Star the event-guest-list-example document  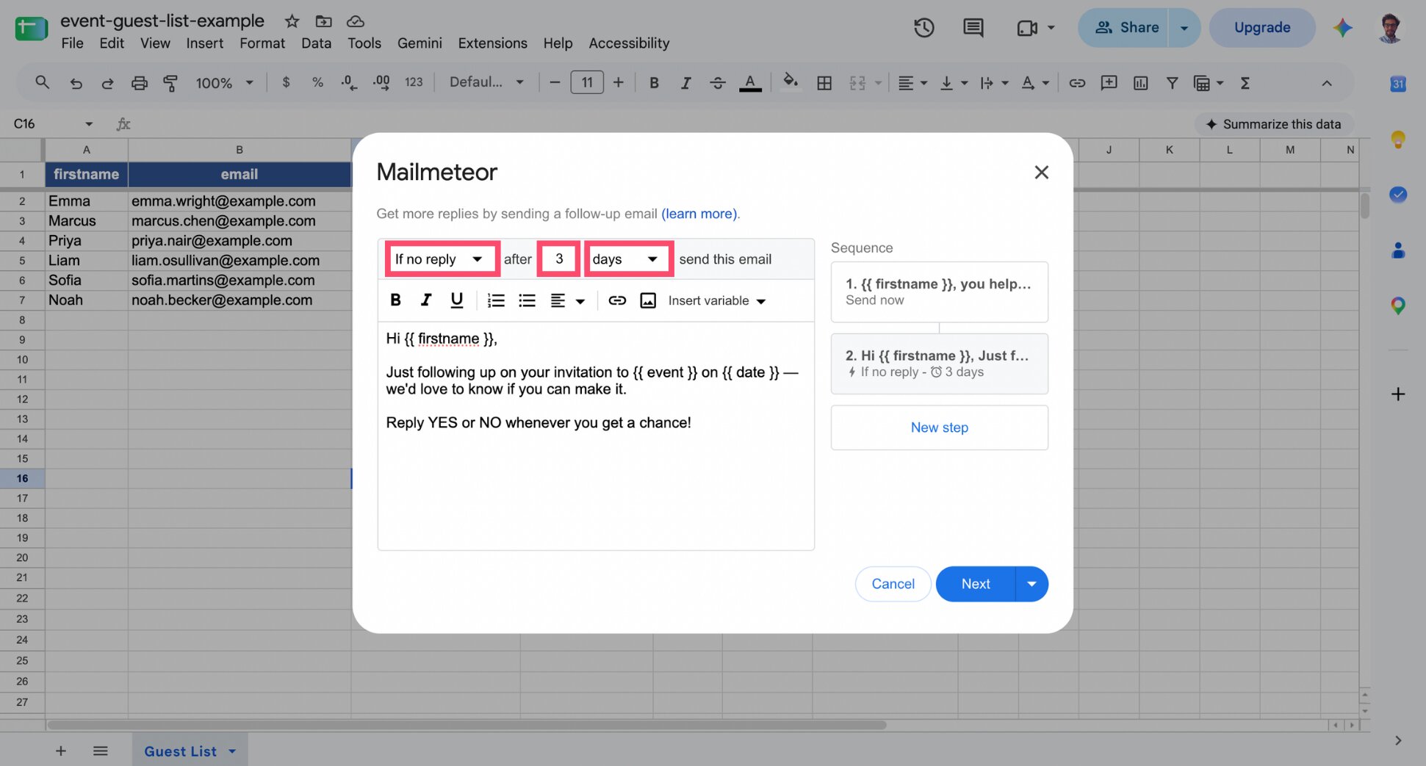[x=292, y=21]
